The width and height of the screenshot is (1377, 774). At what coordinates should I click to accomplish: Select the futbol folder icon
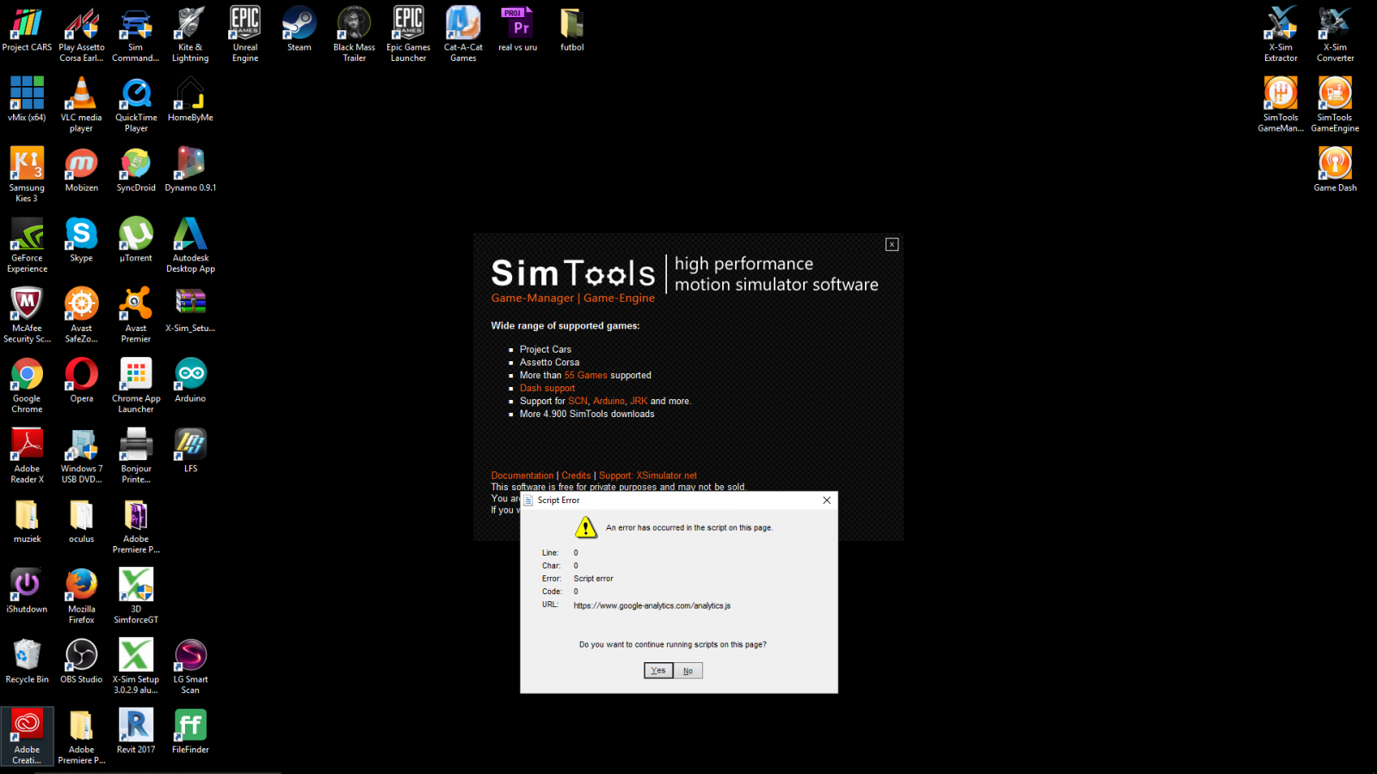572,30
